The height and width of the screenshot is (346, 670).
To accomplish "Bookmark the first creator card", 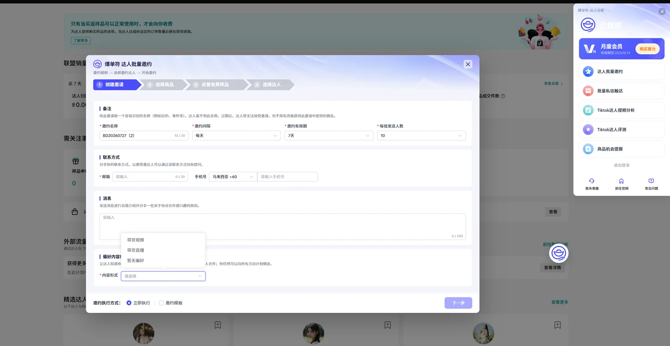I will [218, 325].
